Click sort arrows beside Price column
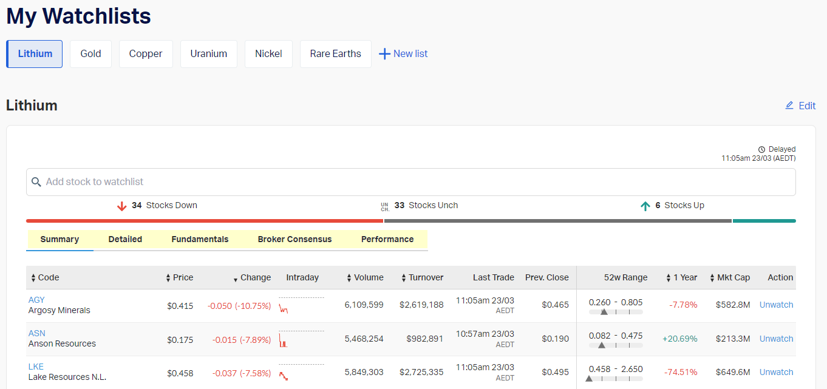Image resolution: width=827 pixels, height=389 pixels. (168, 278)
